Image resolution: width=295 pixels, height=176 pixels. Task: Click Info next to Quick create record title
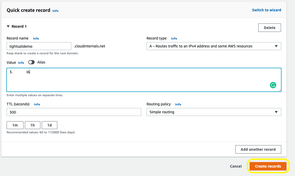[x=55, y=11]
